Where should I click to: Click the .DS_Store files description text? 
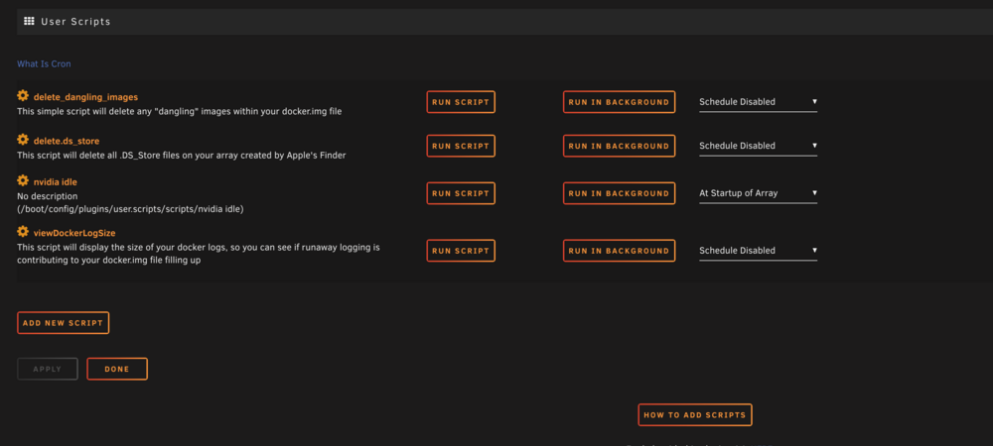(x=181, y=156)
